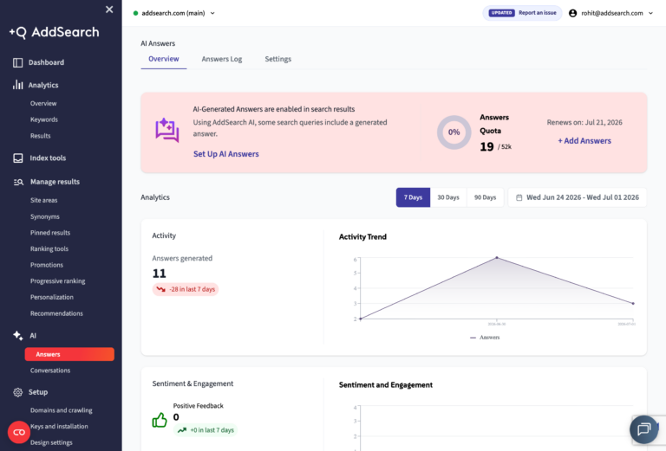Select the 7 Days range
The height and width of the screenshot is (451, 666).
click(413, 197)
